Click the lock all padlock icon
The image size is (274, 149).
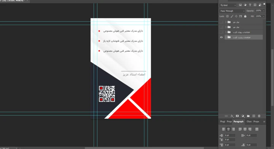pyautogui.click(x=245, y=16)
